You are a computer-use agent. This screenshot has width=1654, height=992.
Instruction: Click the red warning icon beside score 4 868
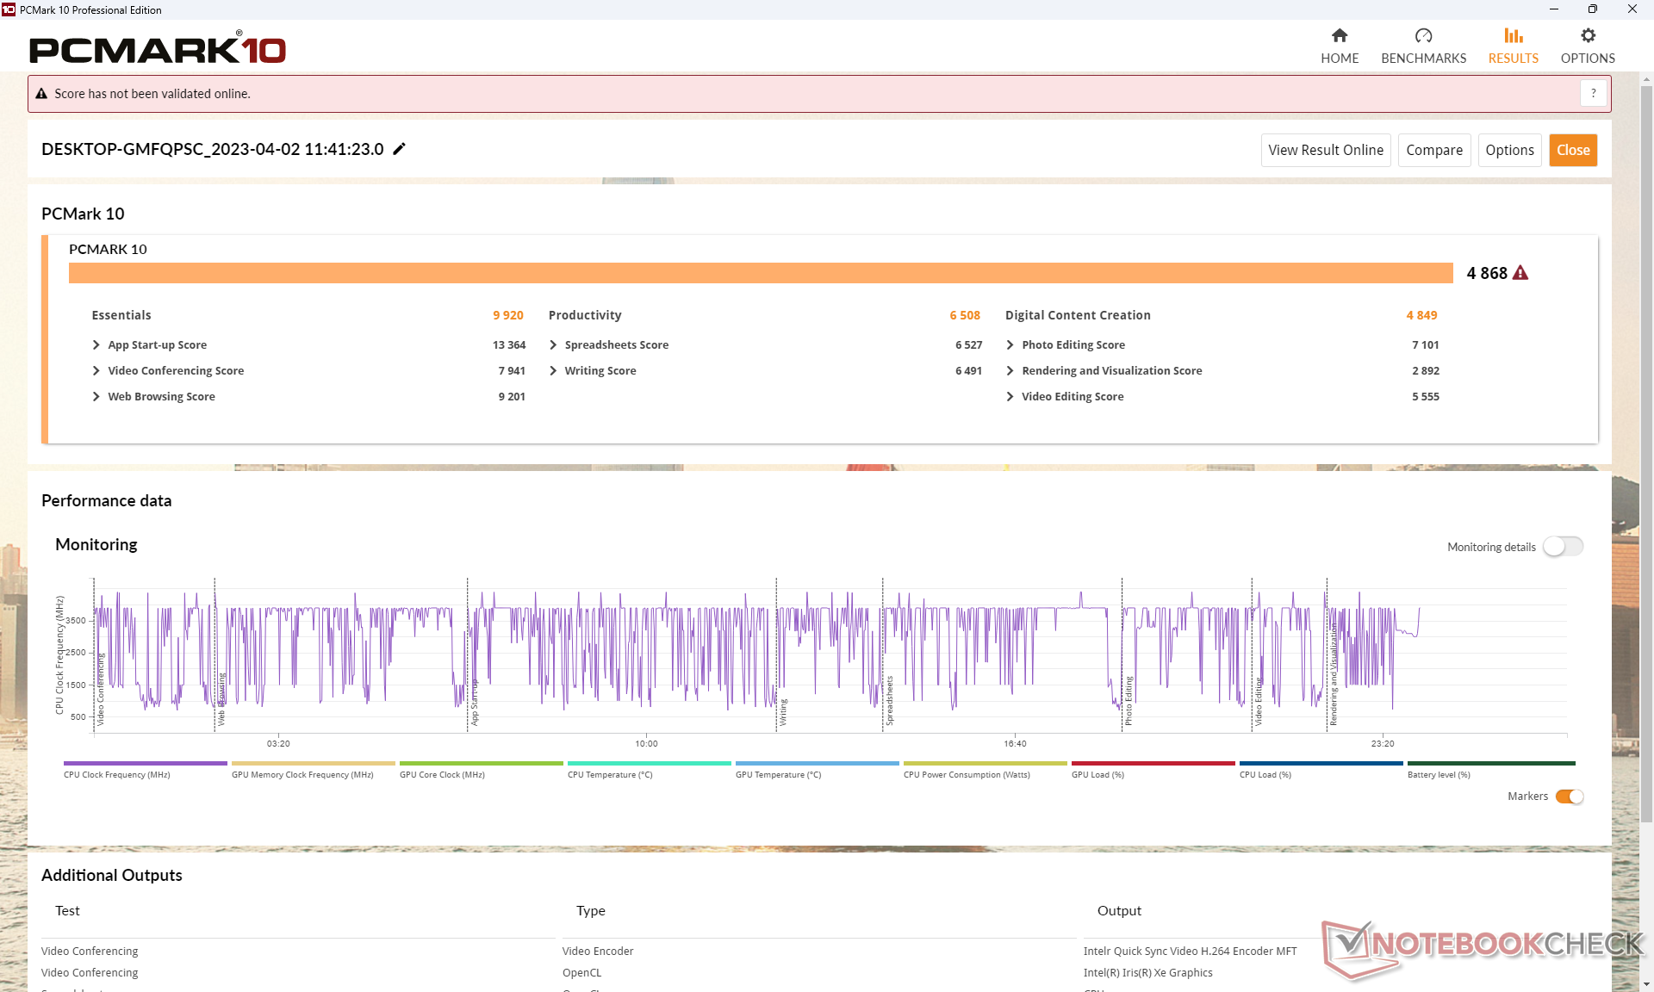point(1520,273)
